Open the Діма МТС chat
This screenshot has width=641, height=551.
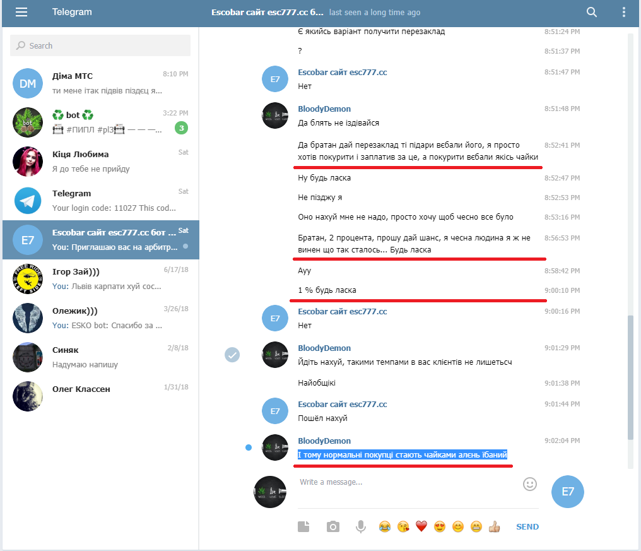click(101, 83)
